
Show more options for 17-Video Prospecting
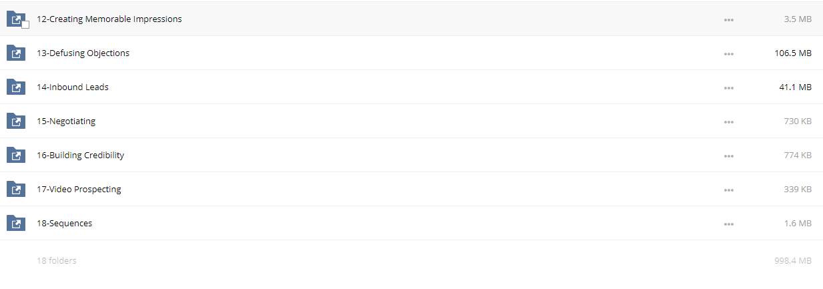729,190
